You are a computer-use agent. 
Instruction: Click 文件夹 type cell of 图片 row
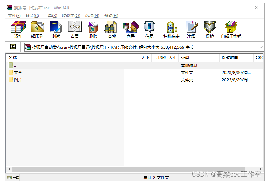(187, 80)
